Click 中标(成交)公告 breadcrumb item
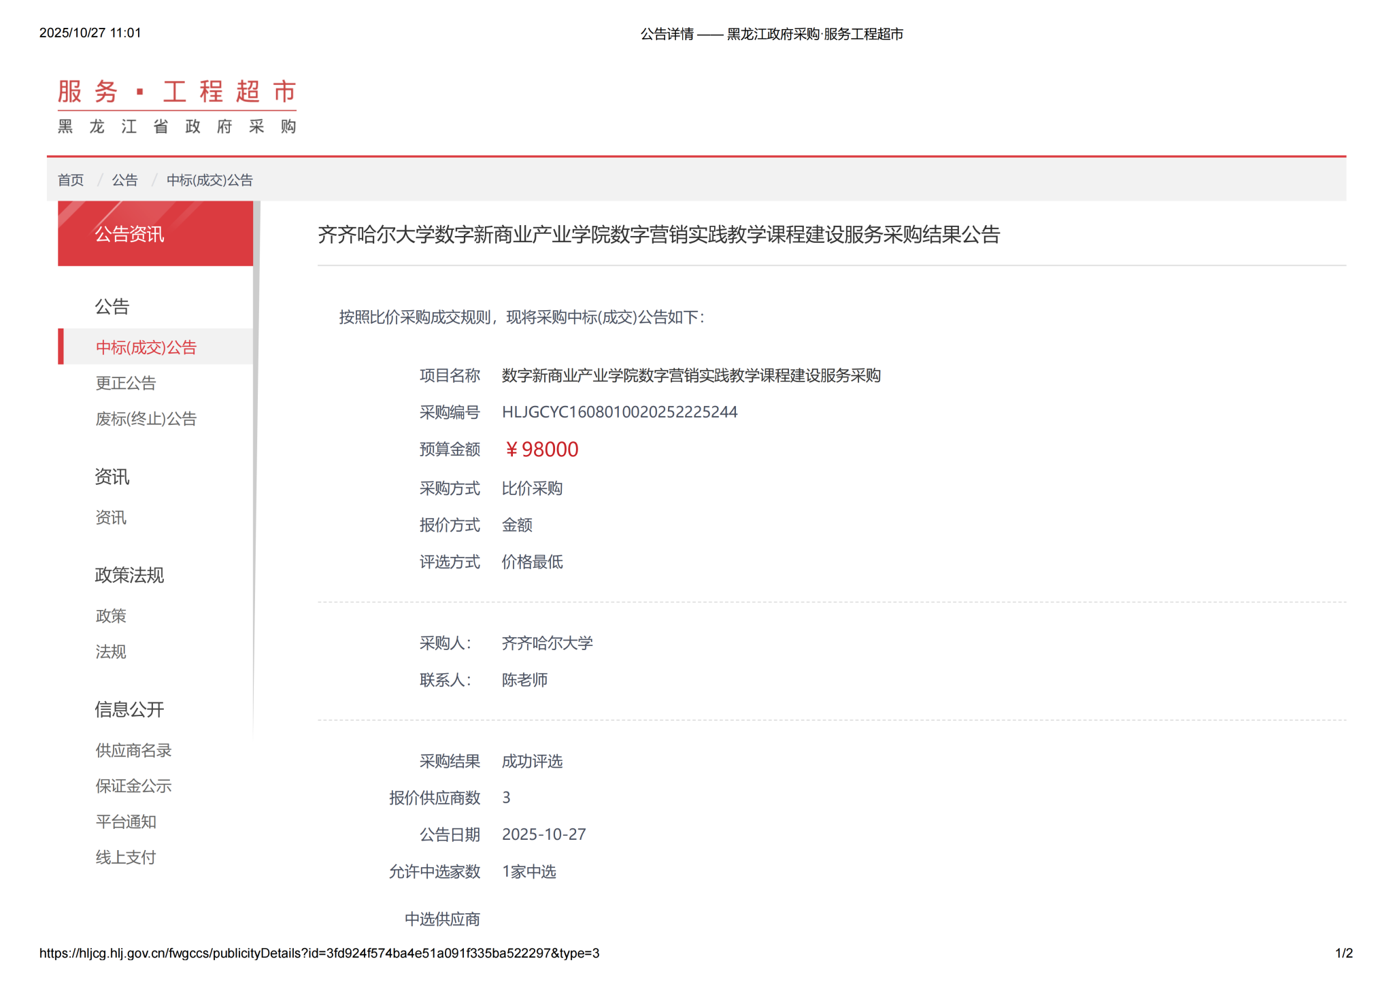 tap(209, 180)
